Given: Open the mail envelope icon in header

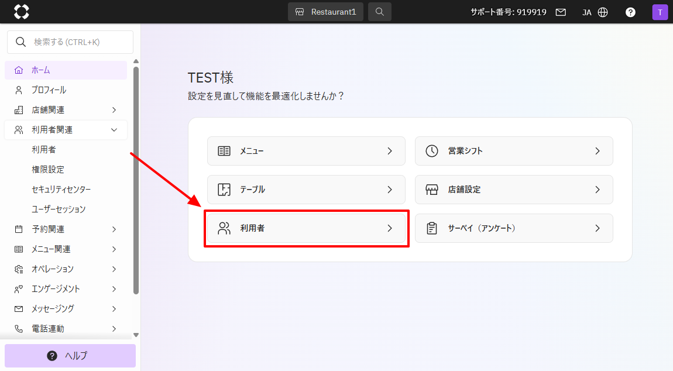Looking at the screenshot, I should pyautogui.click(x=561, y=12).
